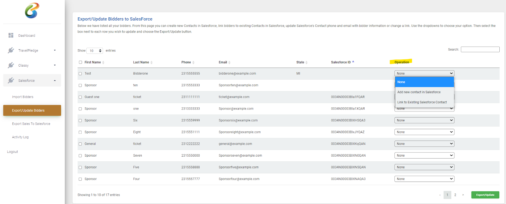Click Salesforce ID 0034N00003BIXNAQA3
This screenshot has height=204, width=506.
[348, 179]
